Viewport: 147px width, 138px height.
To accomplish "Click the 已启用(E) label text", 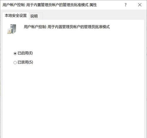I will pyautogui.click(x=25, y=53).
